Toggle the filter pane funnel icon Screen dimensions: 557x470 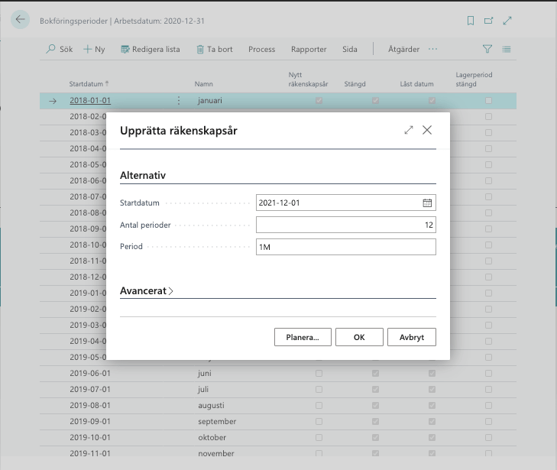tap(487, 49)
